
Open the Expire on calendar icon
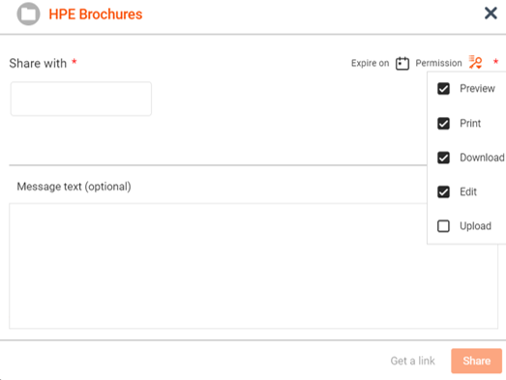point(402,63)
